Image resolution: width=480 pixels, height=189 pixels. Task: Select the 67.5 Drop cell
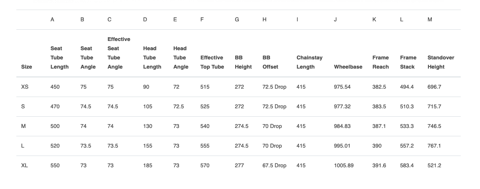click(x=274, y=166)
